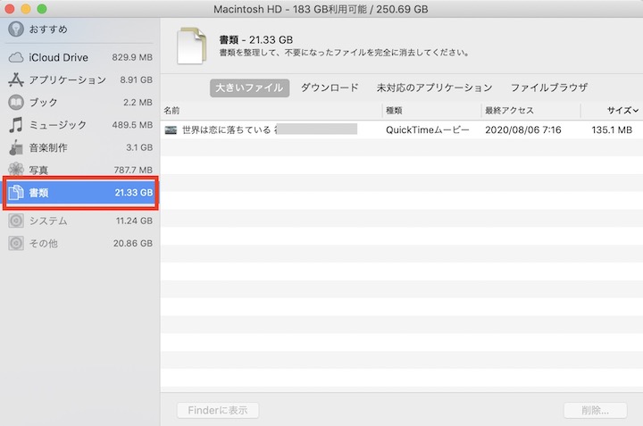This screenshot has width=643, height=426.
Task: Close the window with red button
Action: (x=10, y=9)
